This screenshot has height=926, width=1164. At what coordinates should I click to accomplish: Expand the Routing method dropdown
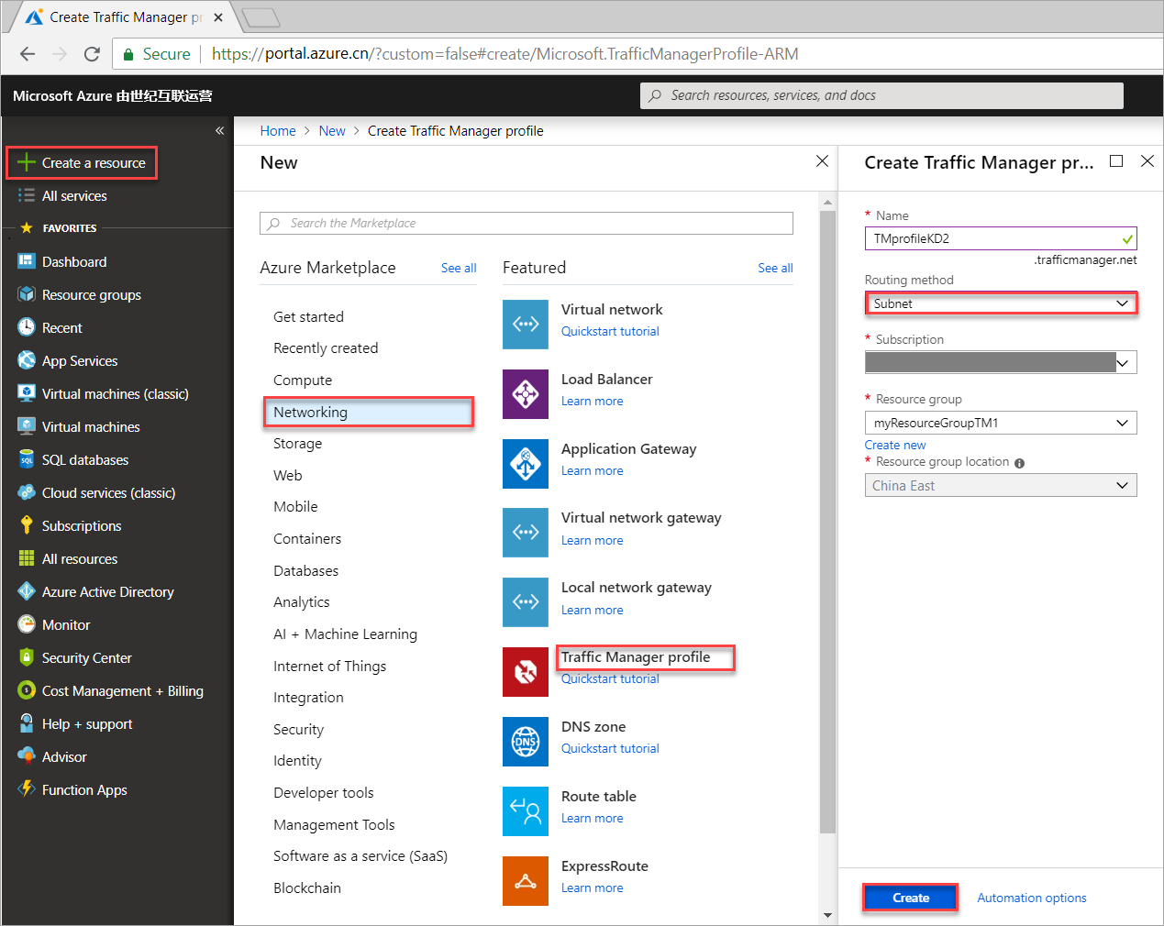click(1000, 303)
